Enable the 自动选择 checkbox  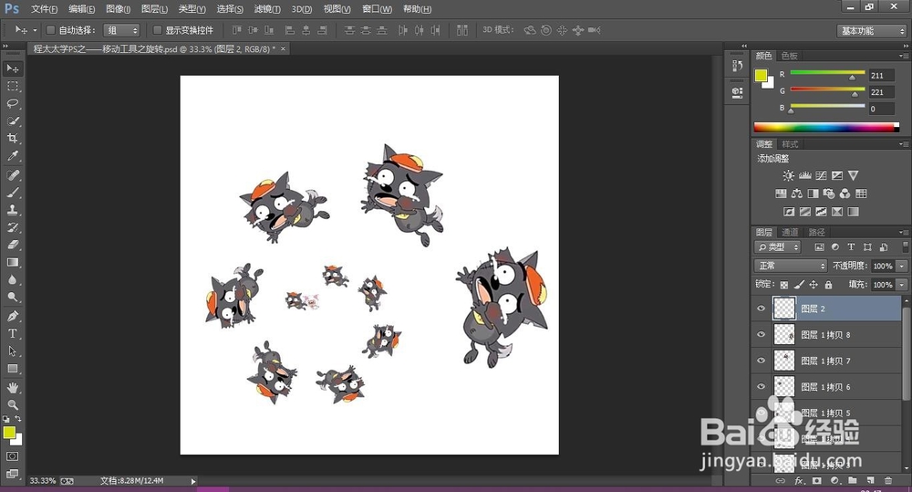[51, 30]
